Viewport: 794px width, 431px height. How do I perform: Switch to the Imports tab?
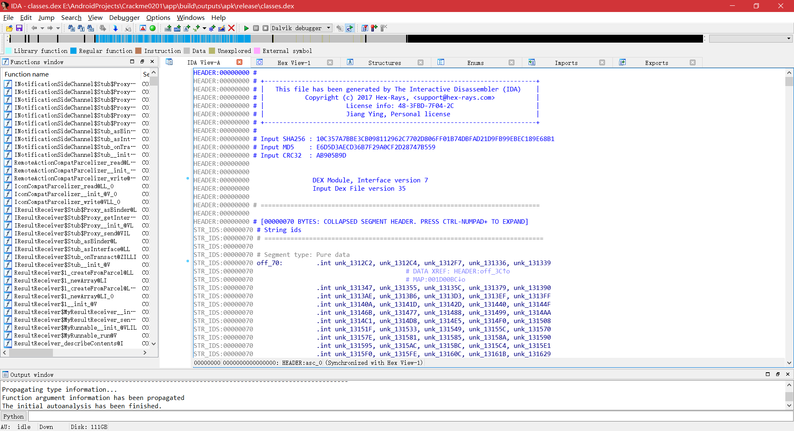(566, 63)
